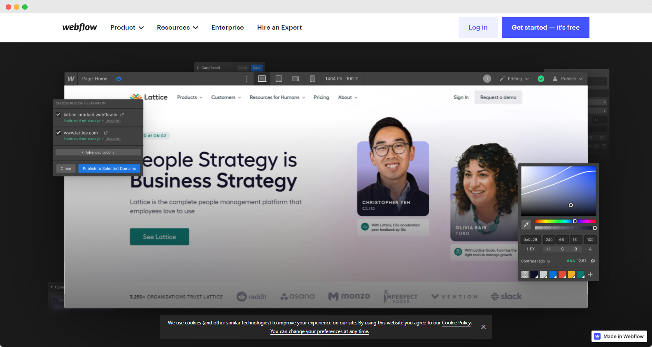Uncheck the lattice-product.webflow.io publish destination
Image resolution: width=652 pixels, height=347 pixels.
pyautogui.click(x=58, y=115)
